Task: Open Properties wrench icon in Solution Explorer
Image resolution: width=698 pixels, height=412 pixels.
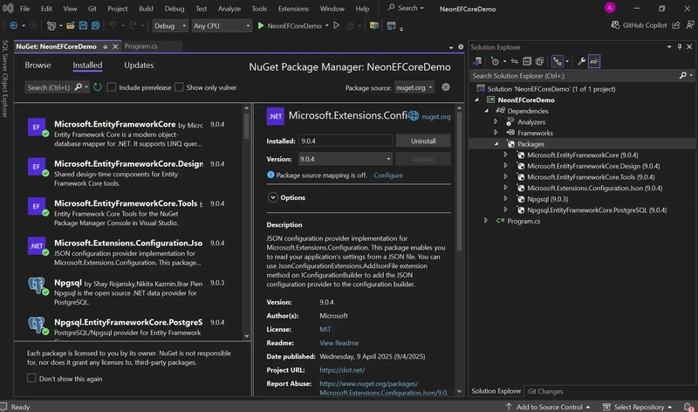Action: coord(581,61)
